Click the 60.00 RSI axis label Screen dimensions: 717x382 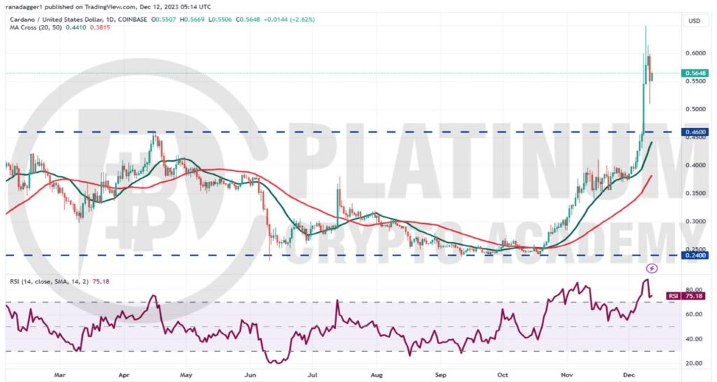[x=695, y=314]
